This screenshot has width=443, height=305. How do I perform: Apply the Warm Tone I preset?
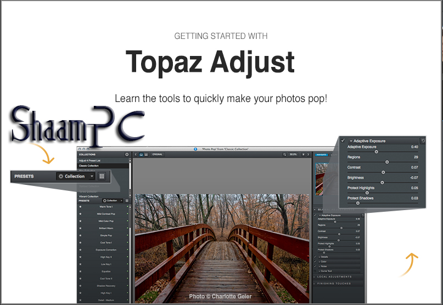point(106,207)
